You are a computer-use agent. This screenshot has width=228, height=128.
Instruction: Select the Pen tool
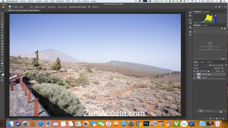pyautogui.click(x=2, y=52)
